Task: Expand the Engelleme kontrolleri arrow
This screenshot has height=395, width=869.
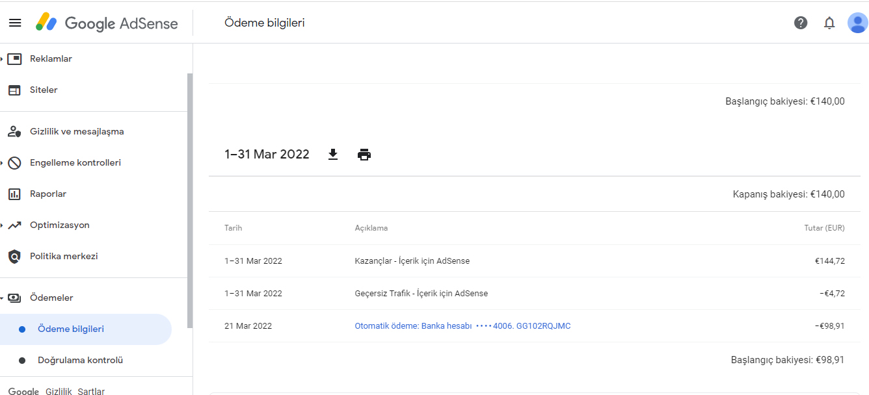Action: tap(2, 162)
